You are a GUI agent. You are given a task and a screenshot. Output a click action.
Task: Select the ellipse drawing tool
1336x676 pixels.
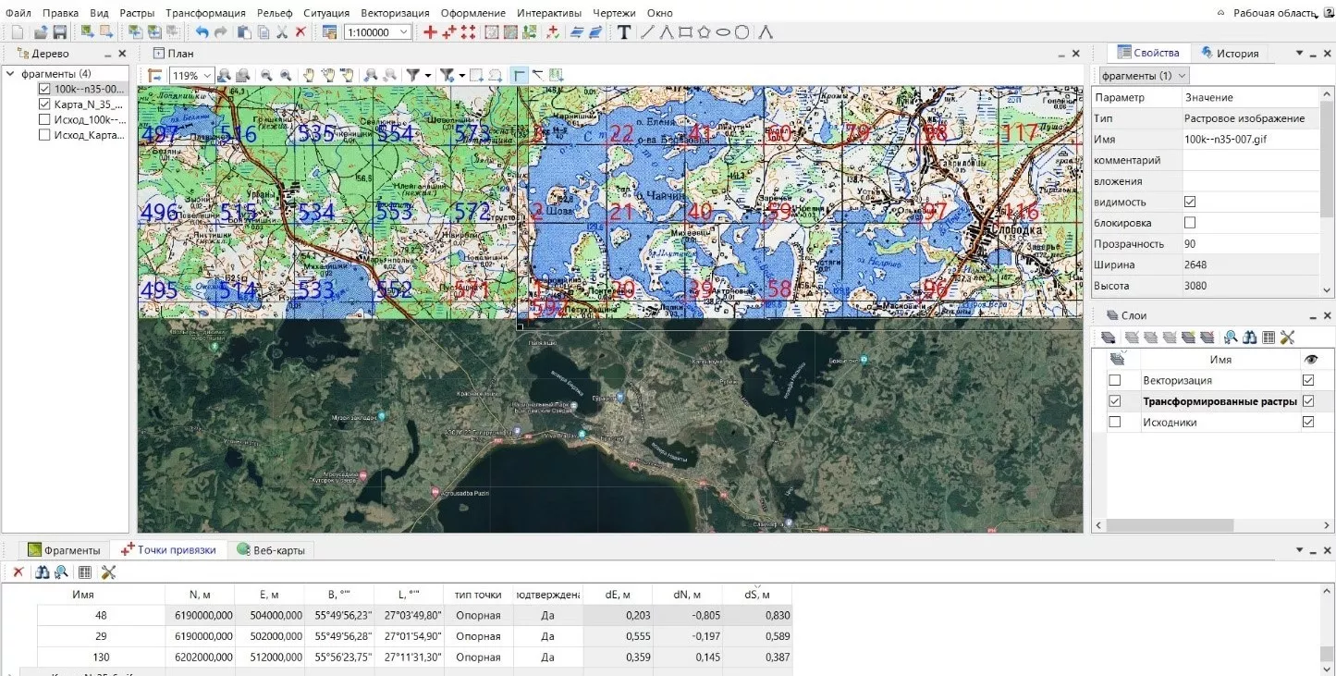723,32
